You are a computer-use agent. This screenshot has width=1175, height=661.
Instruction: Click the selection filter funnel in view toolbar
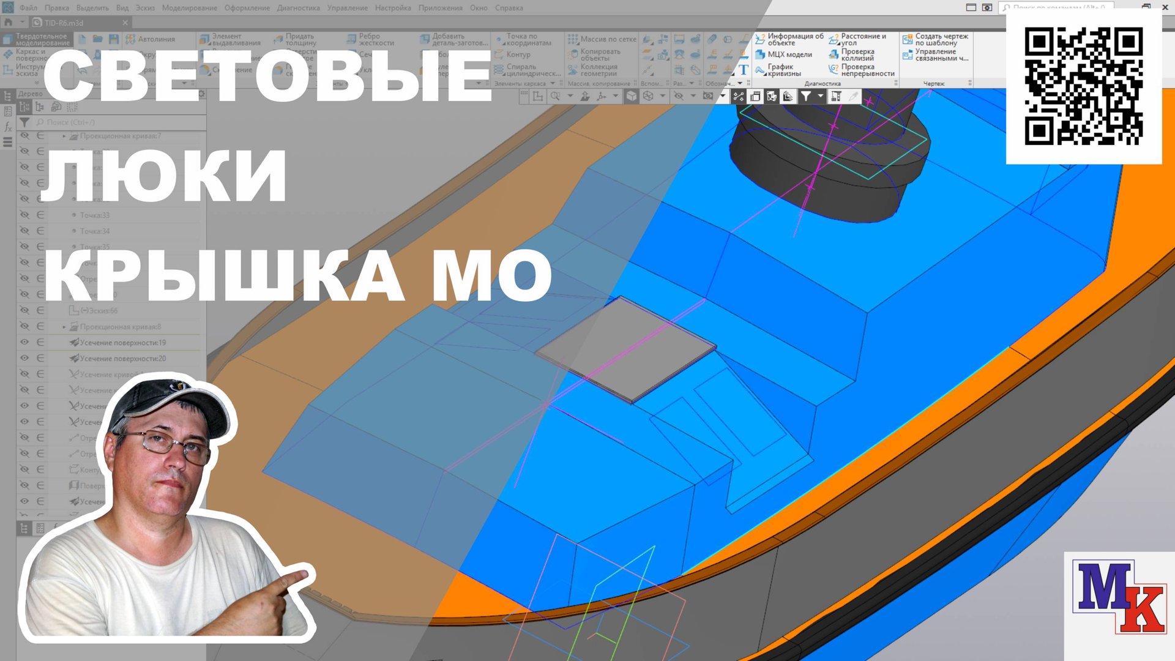806,97
